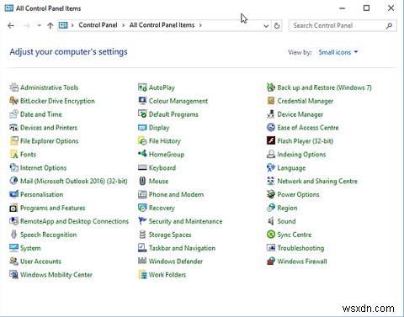This screenshot has height=317, width=404.
Task: Open Region settings
Action: tap(287, 208)
